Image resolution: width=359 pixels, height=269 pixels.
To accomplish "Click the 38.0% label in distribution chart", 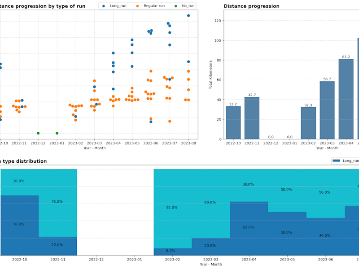I will click(248, 184).
